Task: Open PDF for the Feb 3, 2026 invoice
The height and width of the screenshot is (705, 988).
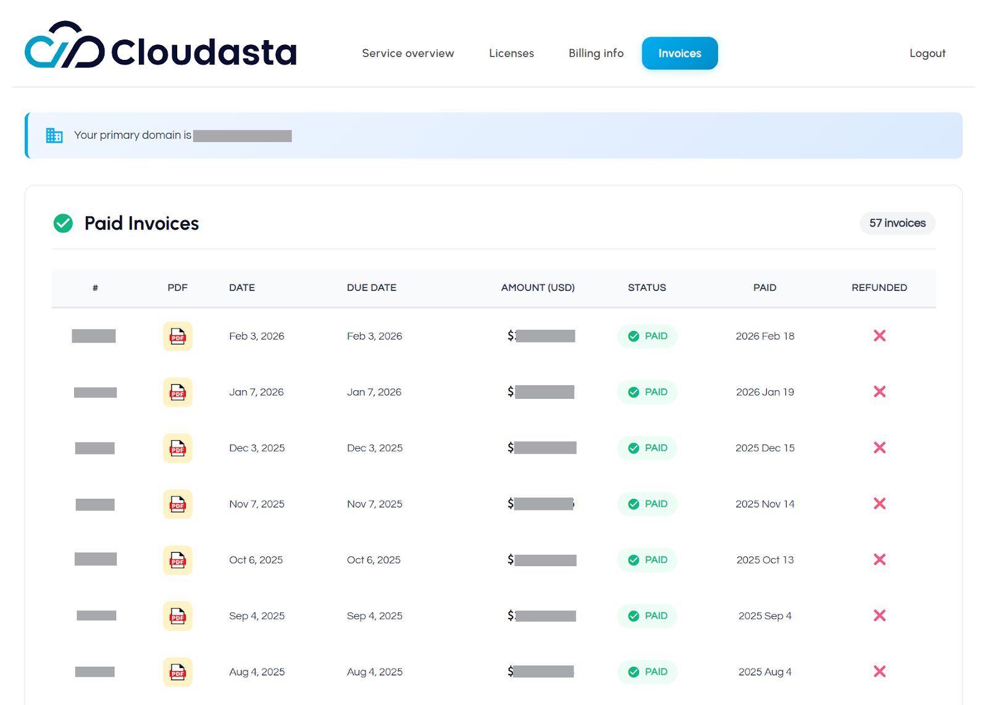Action: point(177,336)
